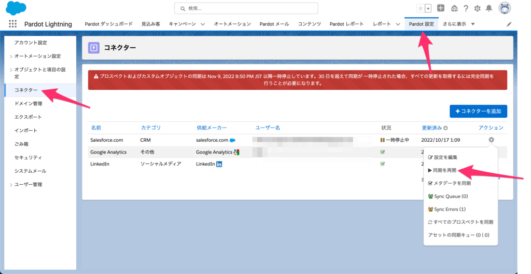Open Sync Errors (1) menu item
The width and height of the screenshot is (531, 274).
(x=446, y=209)
